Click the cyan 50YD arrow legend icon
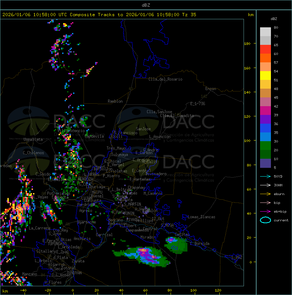The image size is (292, 295). (x=265, y=177)
